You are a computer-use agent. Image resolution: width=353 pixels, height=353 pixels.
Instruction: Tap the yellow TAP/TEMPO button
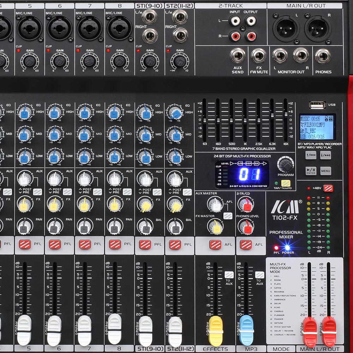[x=286, y=183]
